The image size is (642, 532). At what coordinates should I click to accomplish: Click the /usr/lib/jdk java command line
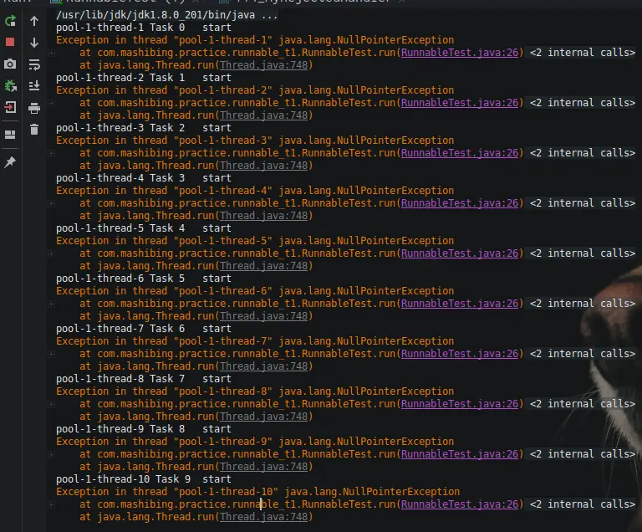(x=167, y=15)
